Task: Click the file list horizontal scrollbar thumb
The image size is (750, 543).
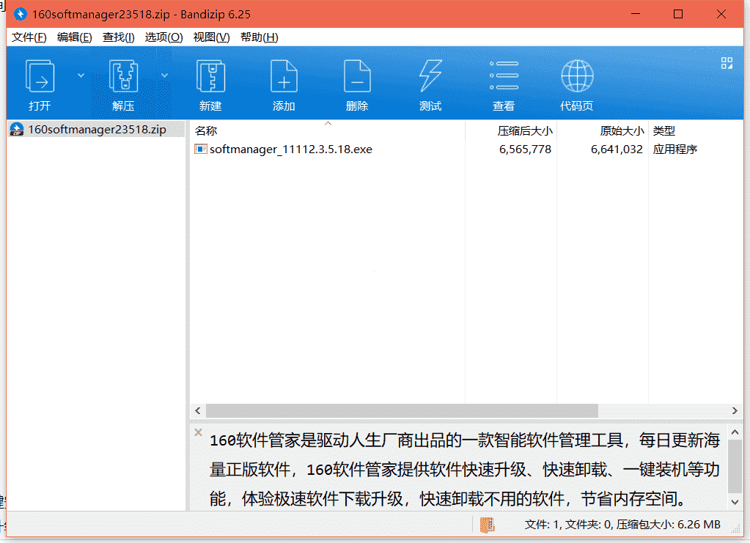Action: point(402,410)
